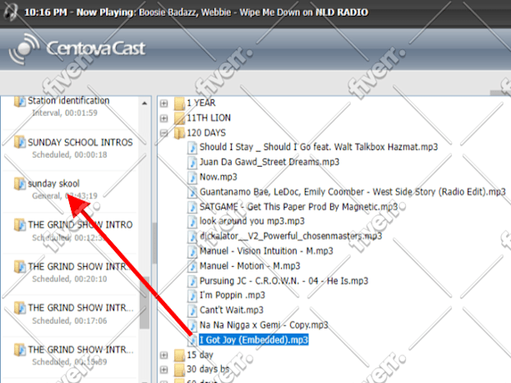Click the playlist list scrollbar thumb

click(144, 302)
